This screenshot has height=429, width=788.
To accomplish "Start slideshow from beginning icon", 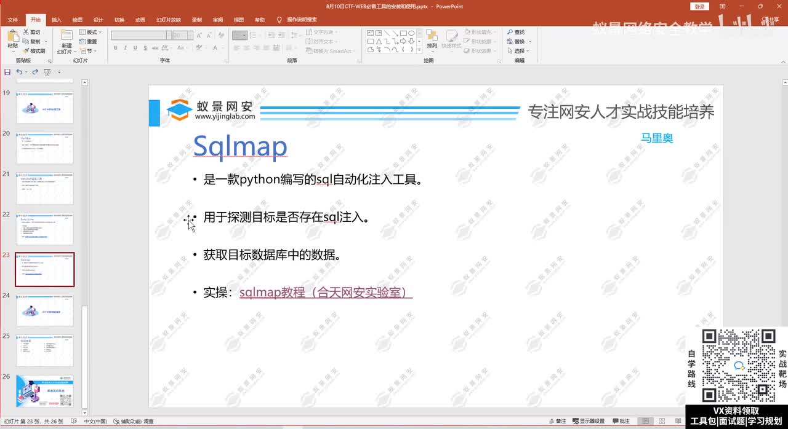I will pyautogui.click(x=47, y=72).
